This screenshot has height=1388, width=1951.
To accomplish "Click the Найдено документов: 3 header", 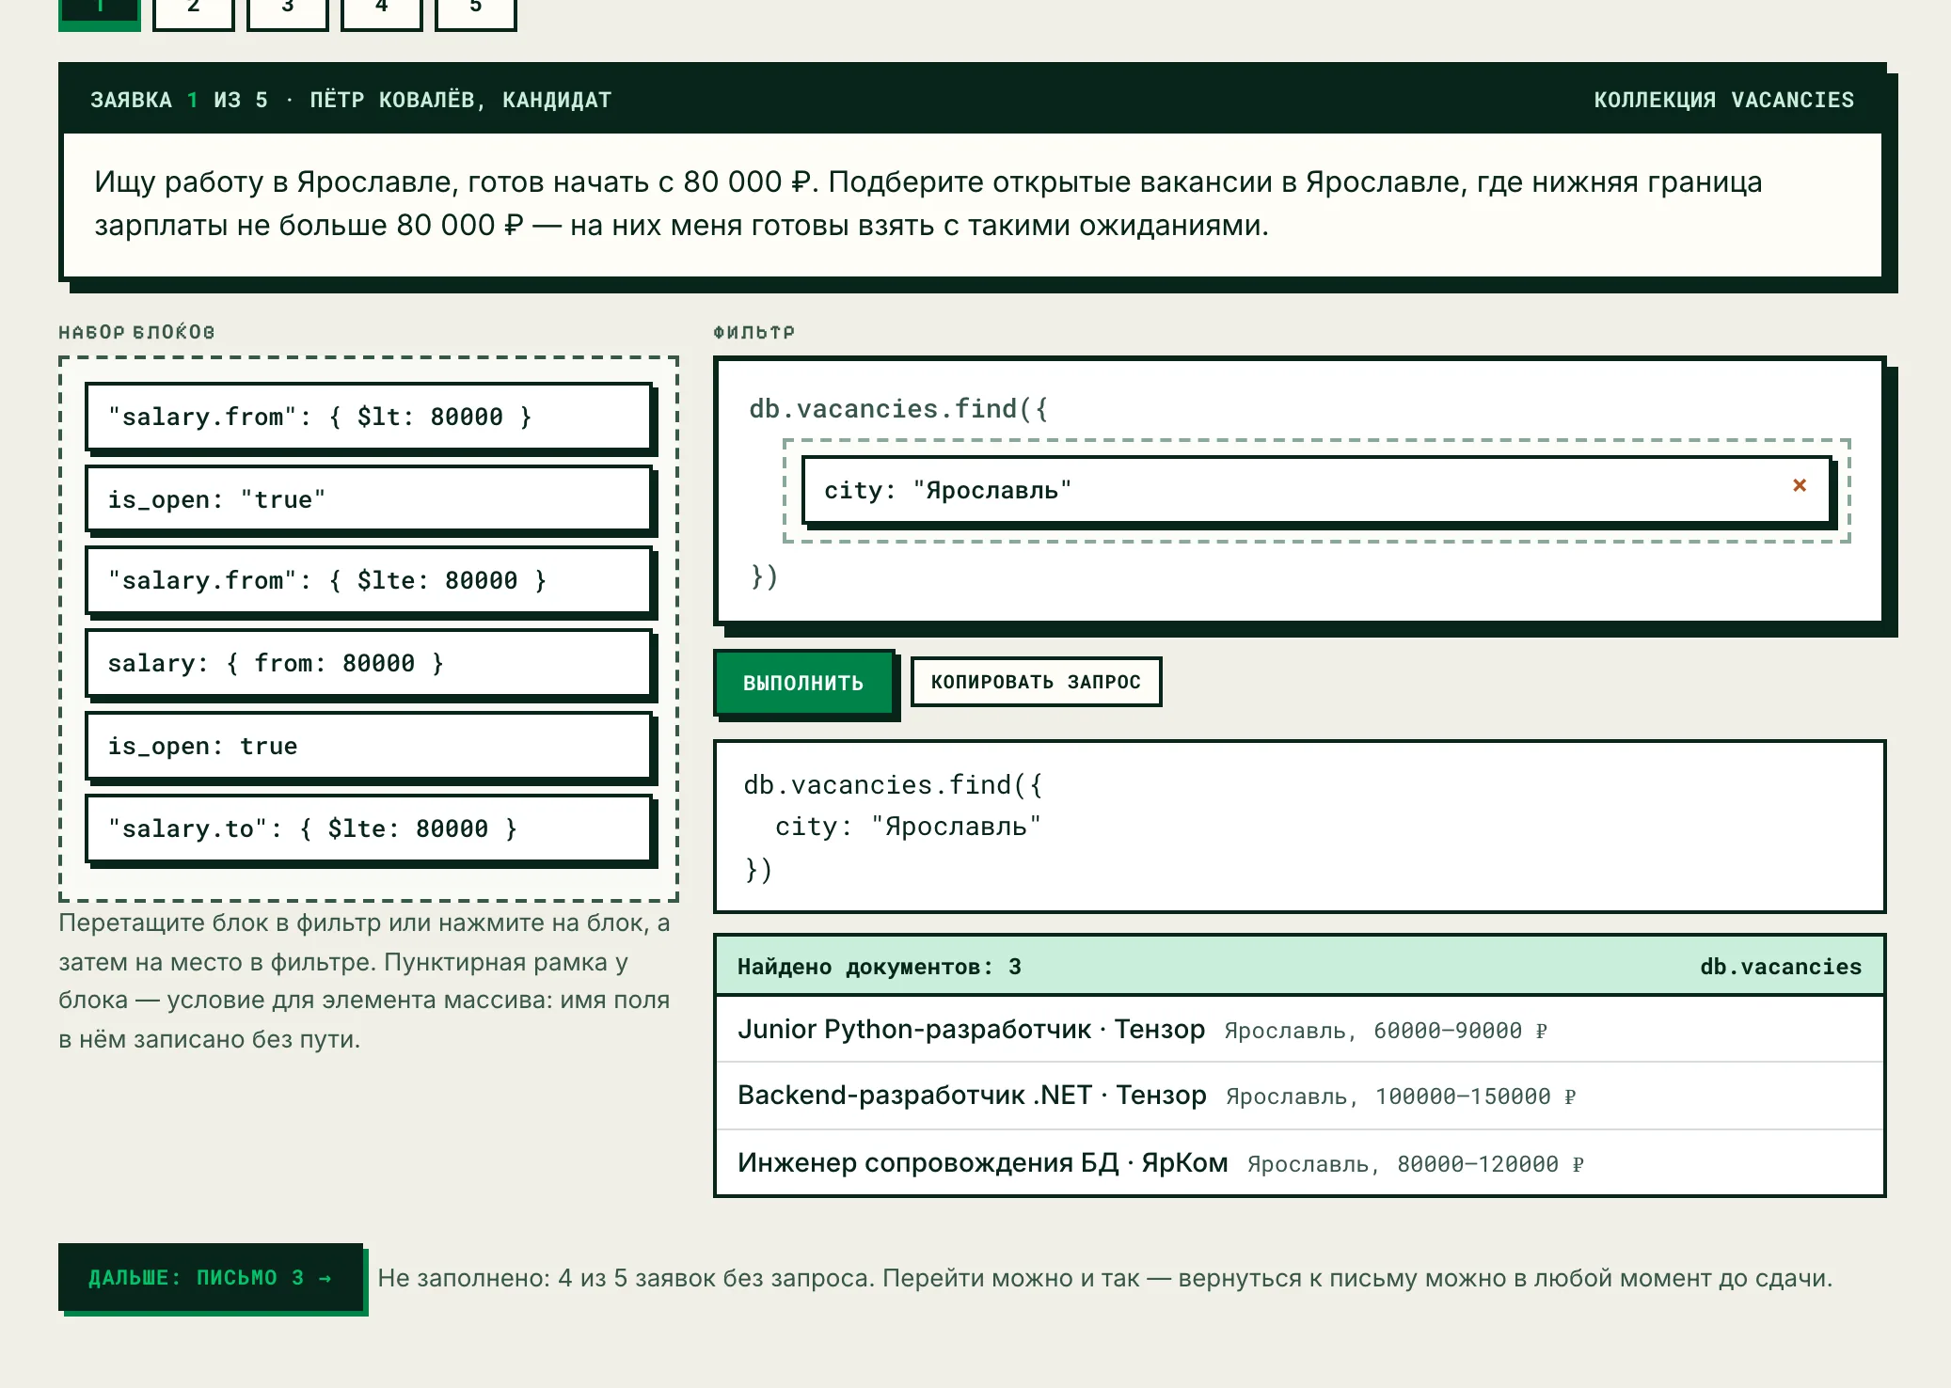I will click(x=1300, y=966).
